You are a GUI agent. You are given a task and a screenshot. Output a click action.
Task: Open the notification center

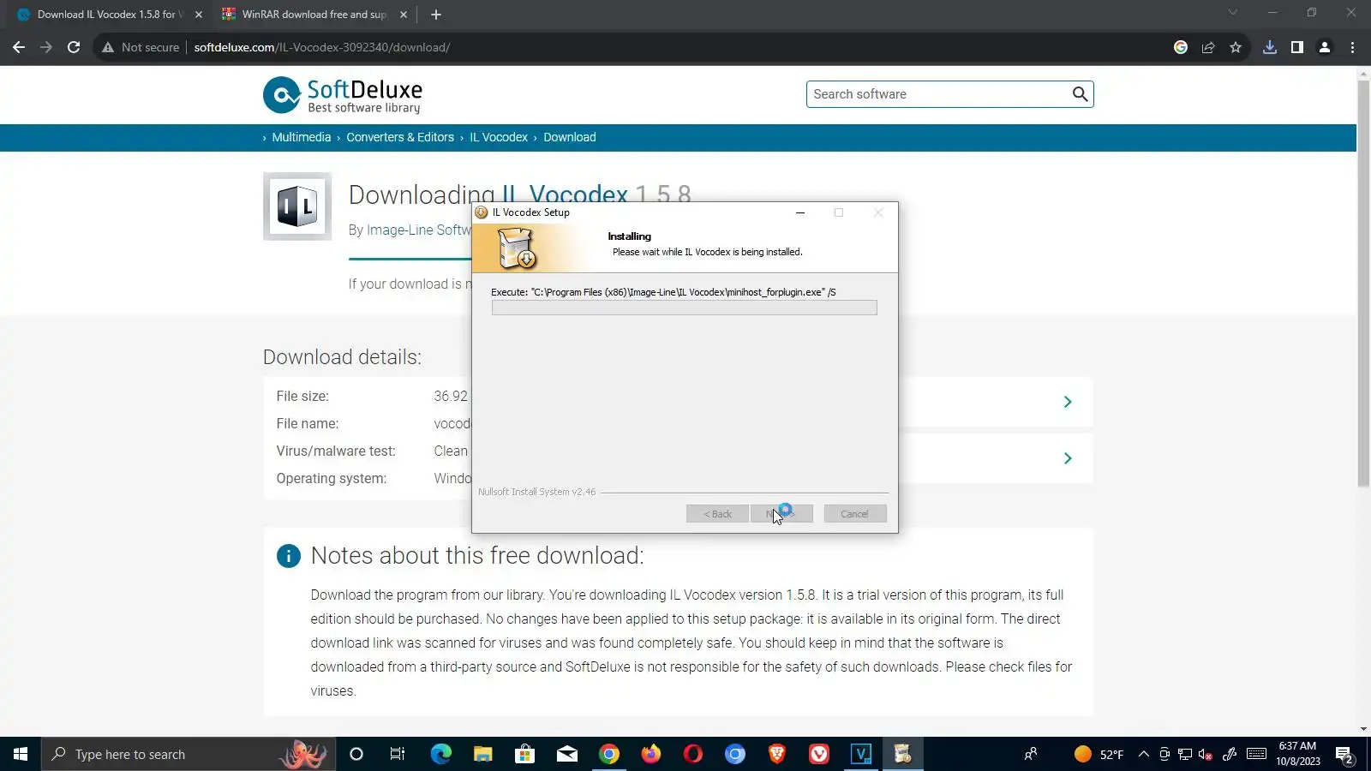(x=1344, y=755)
